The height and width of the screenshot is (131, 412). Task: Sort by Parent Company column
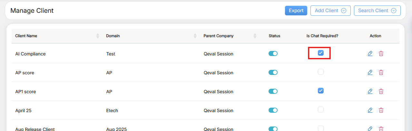255,36
